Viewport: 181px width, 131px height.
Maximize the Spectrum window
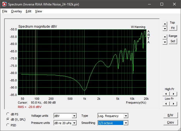[162, 4]
